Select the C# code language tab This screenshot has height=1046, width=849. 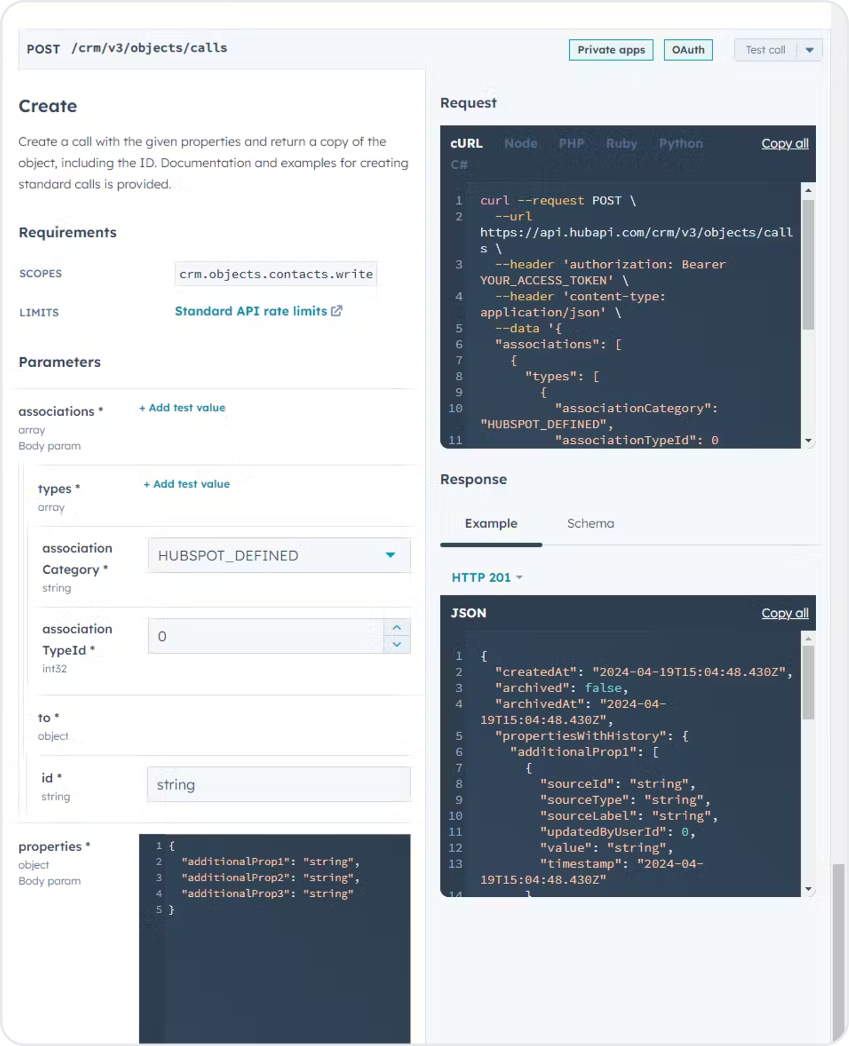(459, 165)
